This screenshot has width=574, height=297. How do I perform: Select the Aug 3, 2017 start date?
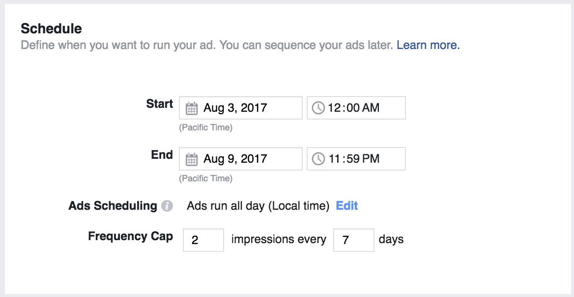click(235, 108)
